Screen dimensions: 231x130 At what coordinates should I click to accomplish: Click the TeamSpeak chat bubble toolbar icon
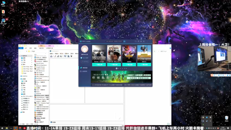pyautogui.click(x=65, y=56)
